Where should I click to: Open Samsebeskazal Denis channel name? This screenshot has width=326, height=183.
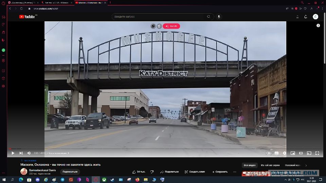coord(42,170)
